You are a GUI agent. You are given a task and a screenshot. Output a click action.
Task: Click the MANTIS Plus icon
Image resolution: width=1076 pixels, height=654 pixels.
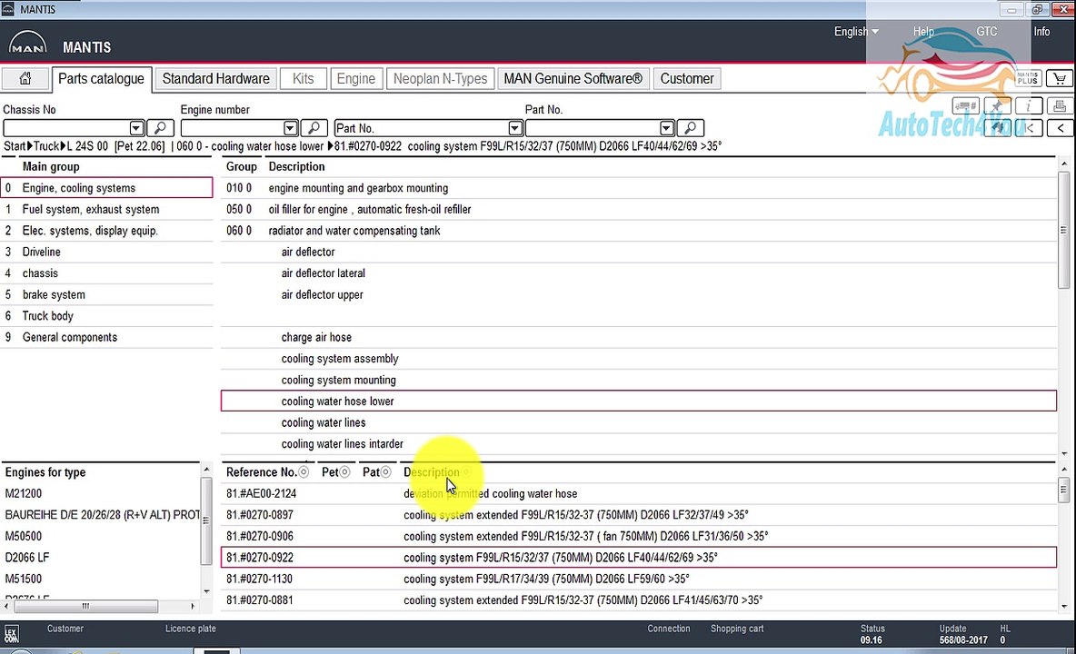pyautogui.click(x=1027, y=79)
